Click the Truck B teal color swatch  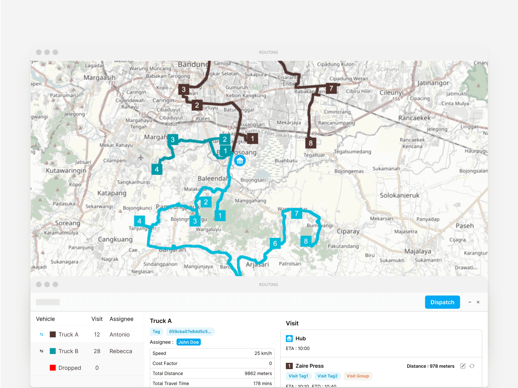click(53, 351)
